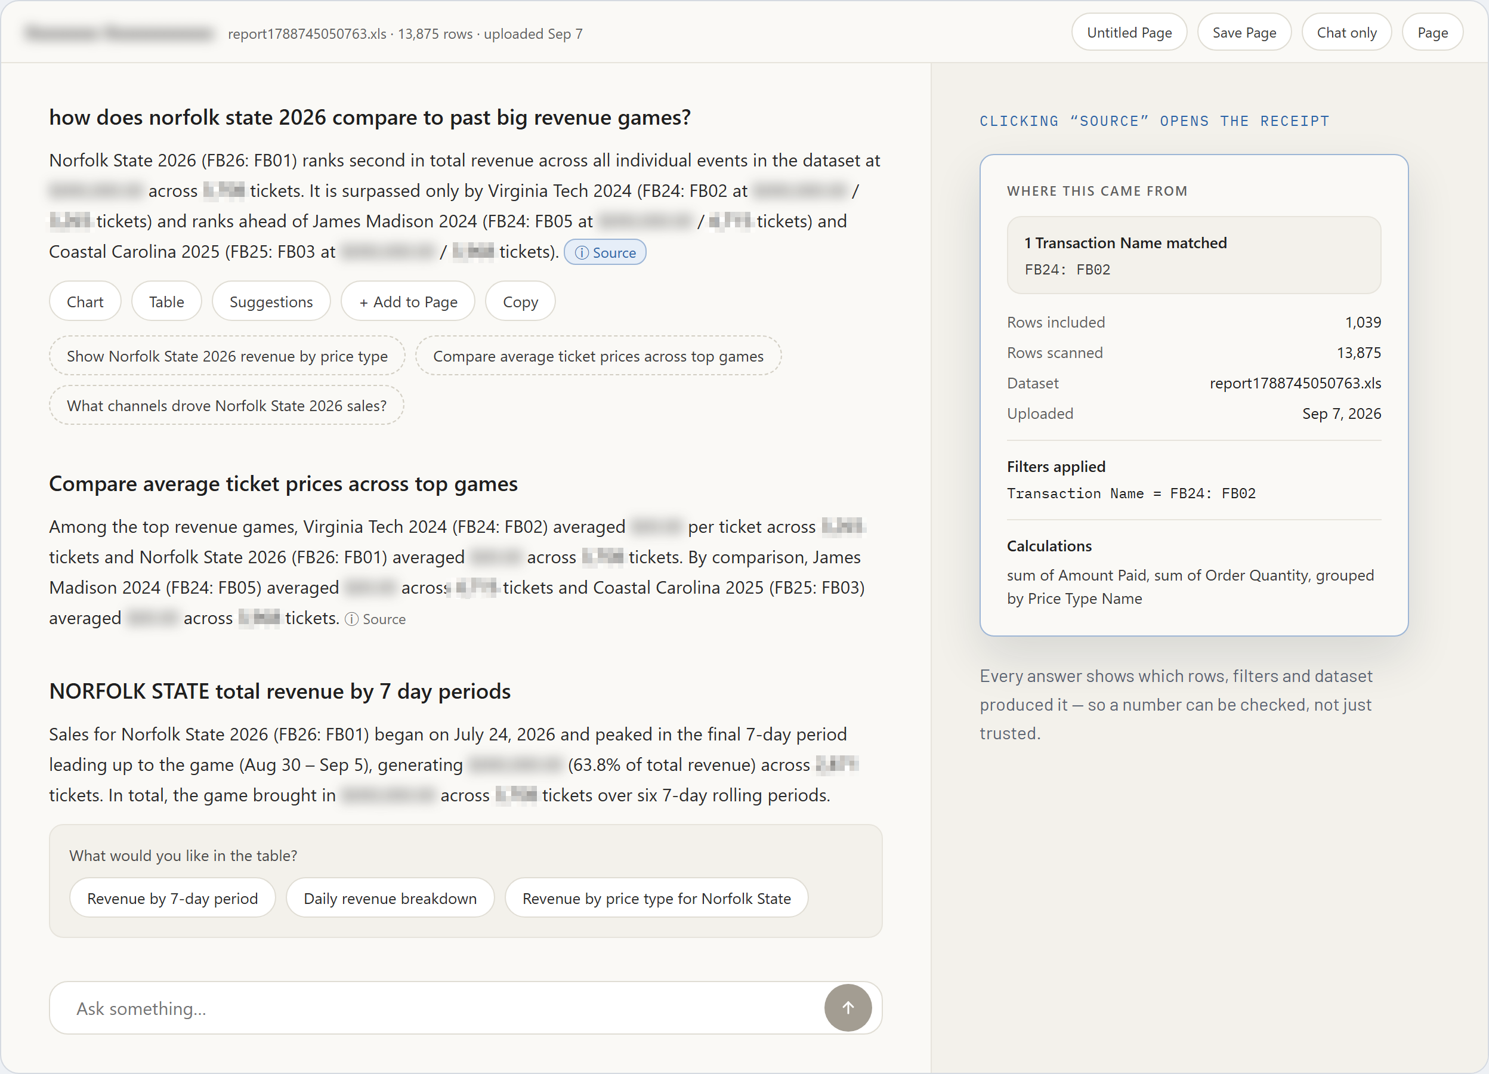The height and width of the screenshot is (1074, 1489).
Task: Click the heading 'how does norfolk state 2026 compare'
Action: [370, 117]
